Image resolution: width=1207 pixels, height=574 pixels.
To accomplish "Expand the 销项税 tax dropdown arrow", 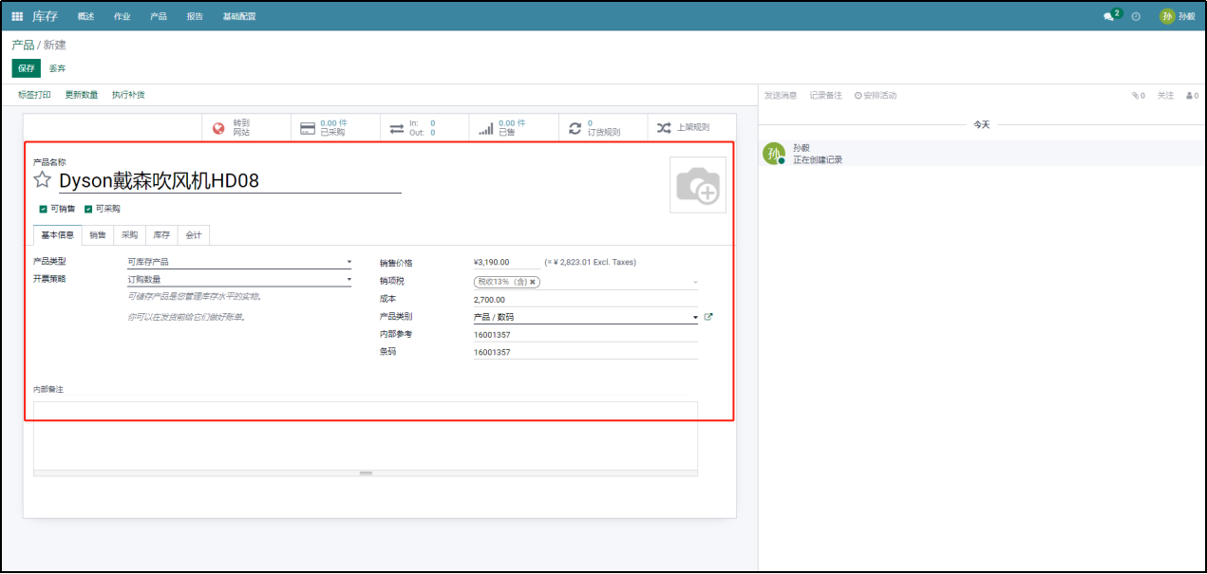I will 695,282.
